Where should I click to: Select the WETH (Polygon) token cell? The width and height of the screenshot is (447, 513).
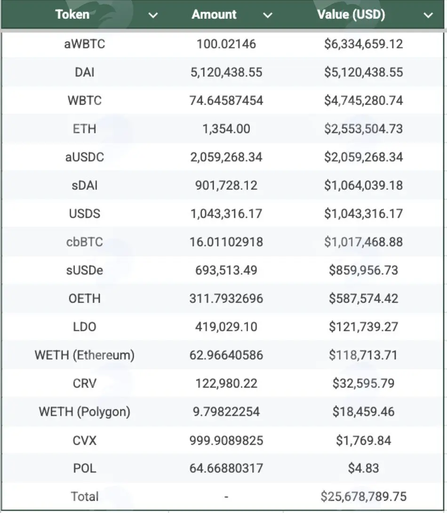click(85, 412)
